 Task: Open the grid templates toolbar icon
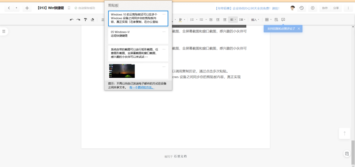coord(267,20)
